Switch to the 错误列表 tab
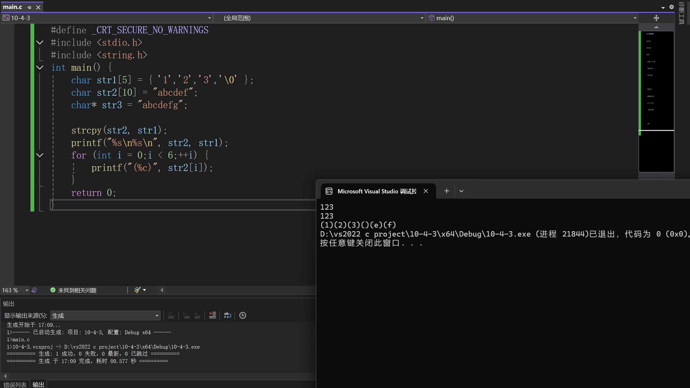Viewport: 690px width, 388px height. tap(15, 384)
